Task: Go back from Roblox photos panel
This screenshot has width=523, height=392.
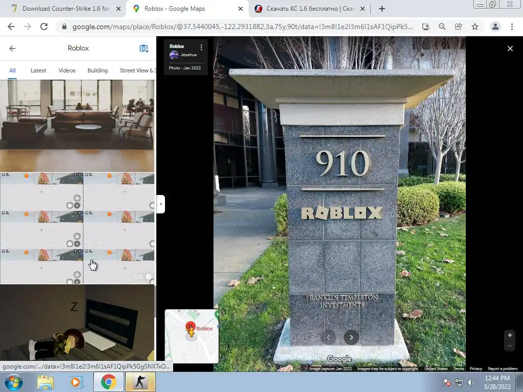Action: point(12,48)
